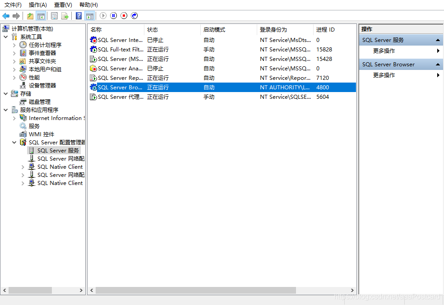This screenshot has width=444, height=305.
Task: Expand the 共享文件夹 node
Action: (x=14, y=61)
